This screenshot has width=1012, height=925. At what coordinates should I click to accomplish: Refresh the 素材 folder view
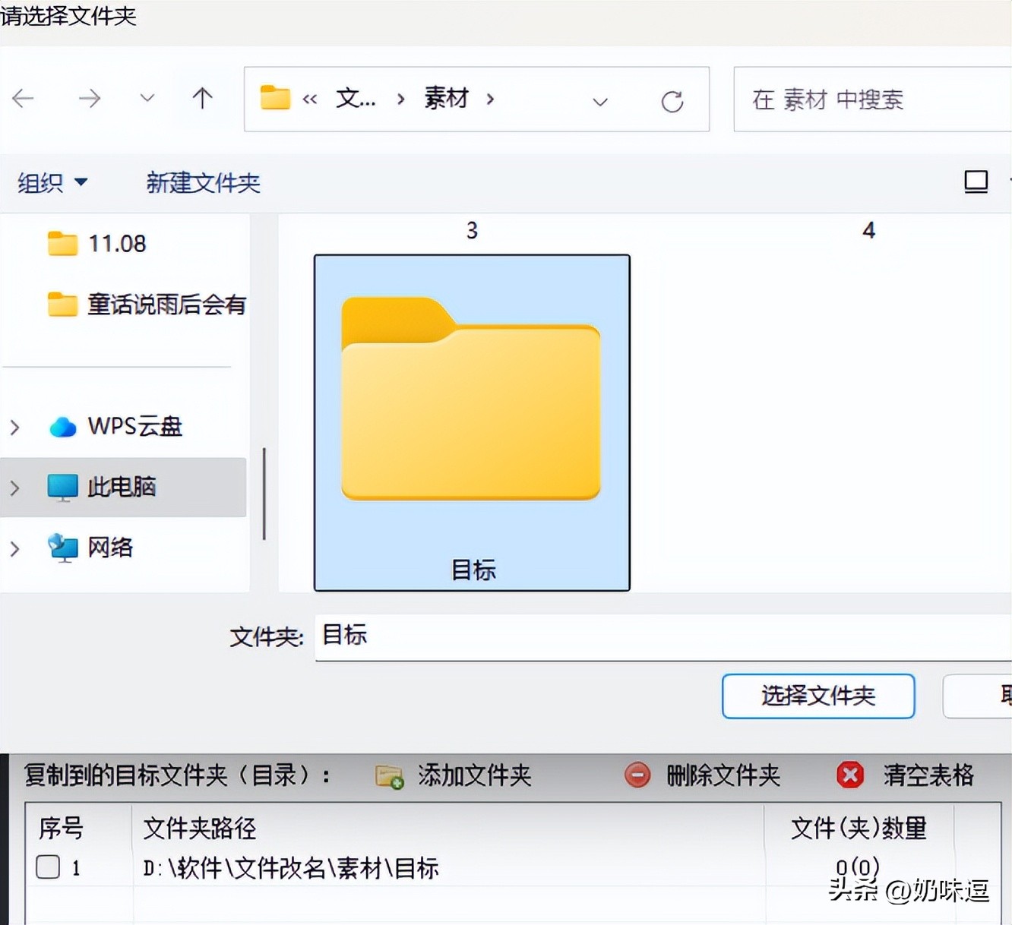click(x=672, y=101)
